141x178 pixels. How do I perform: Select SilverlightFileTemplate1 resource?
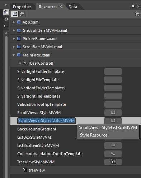point(39,96)
